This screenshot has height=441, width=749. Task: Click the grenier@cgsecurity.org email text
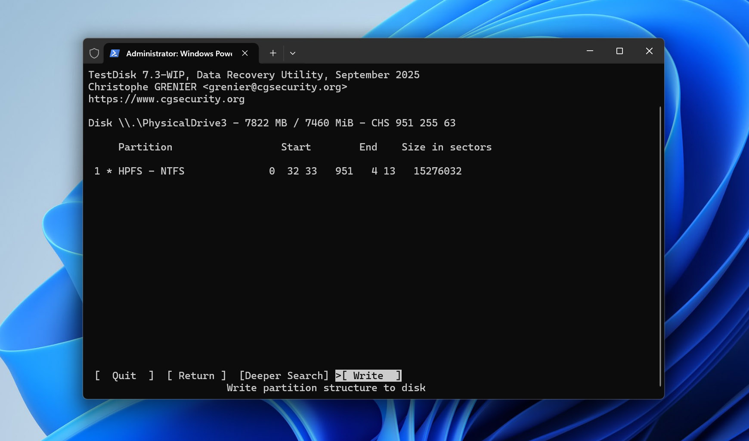point(275,87)
